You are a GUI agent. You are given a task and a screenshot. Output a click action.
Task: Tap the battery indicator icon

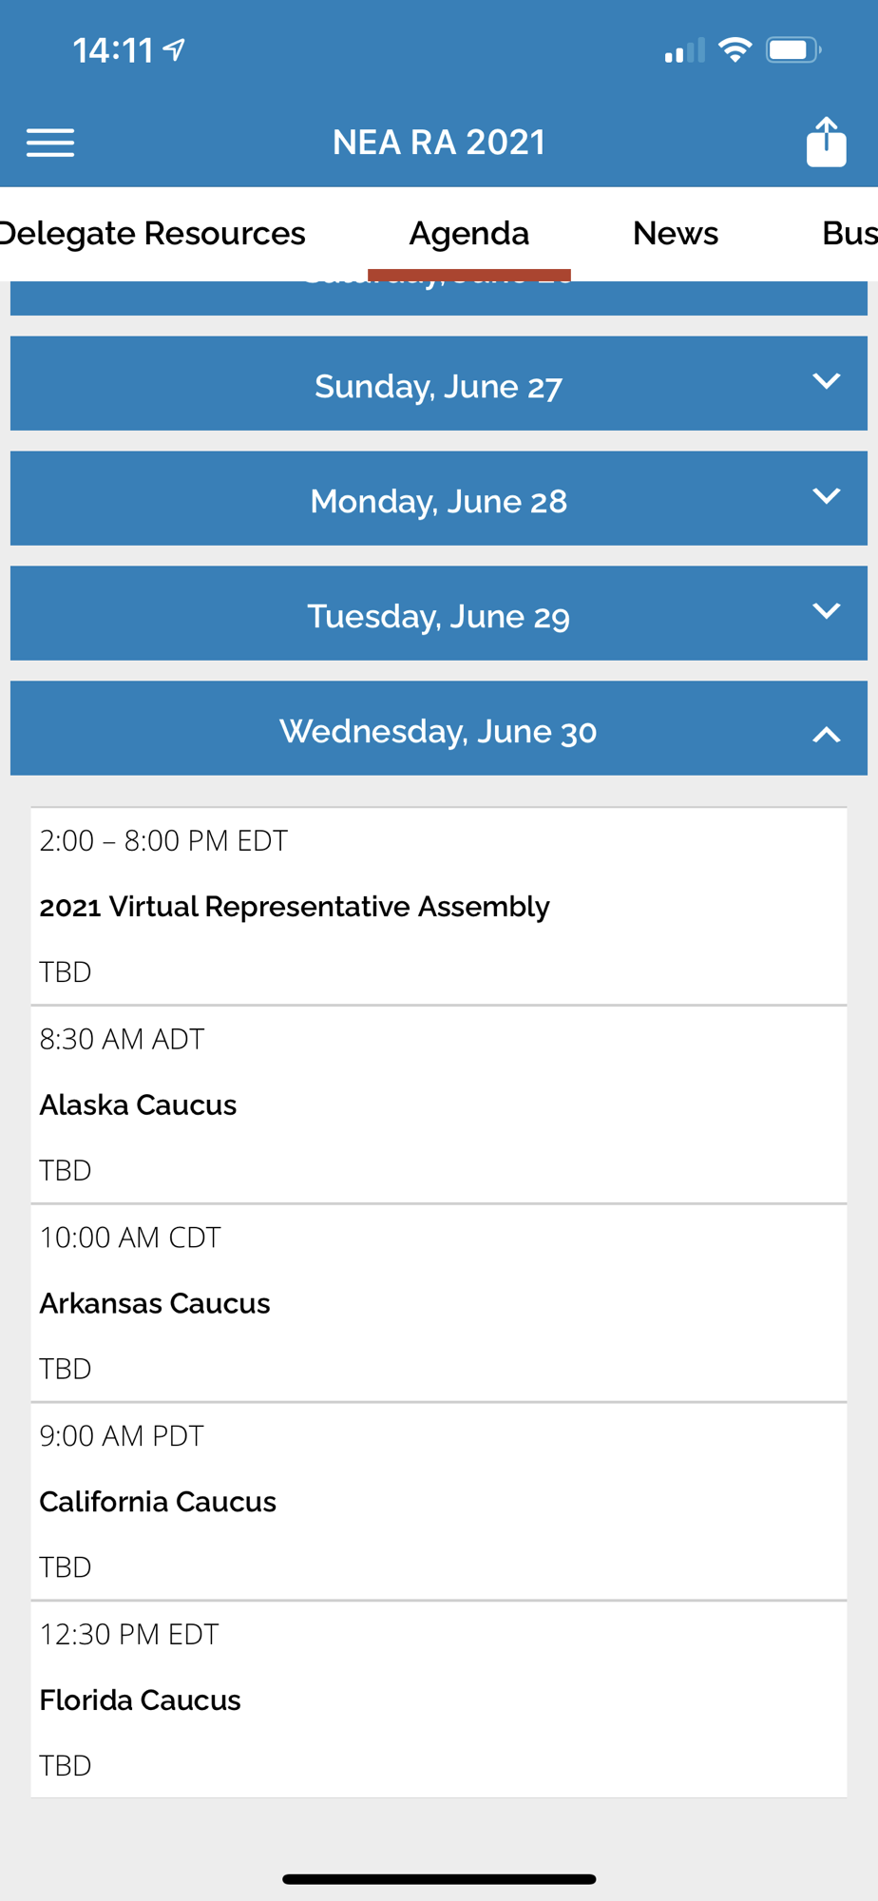click(x=793, y=49)
